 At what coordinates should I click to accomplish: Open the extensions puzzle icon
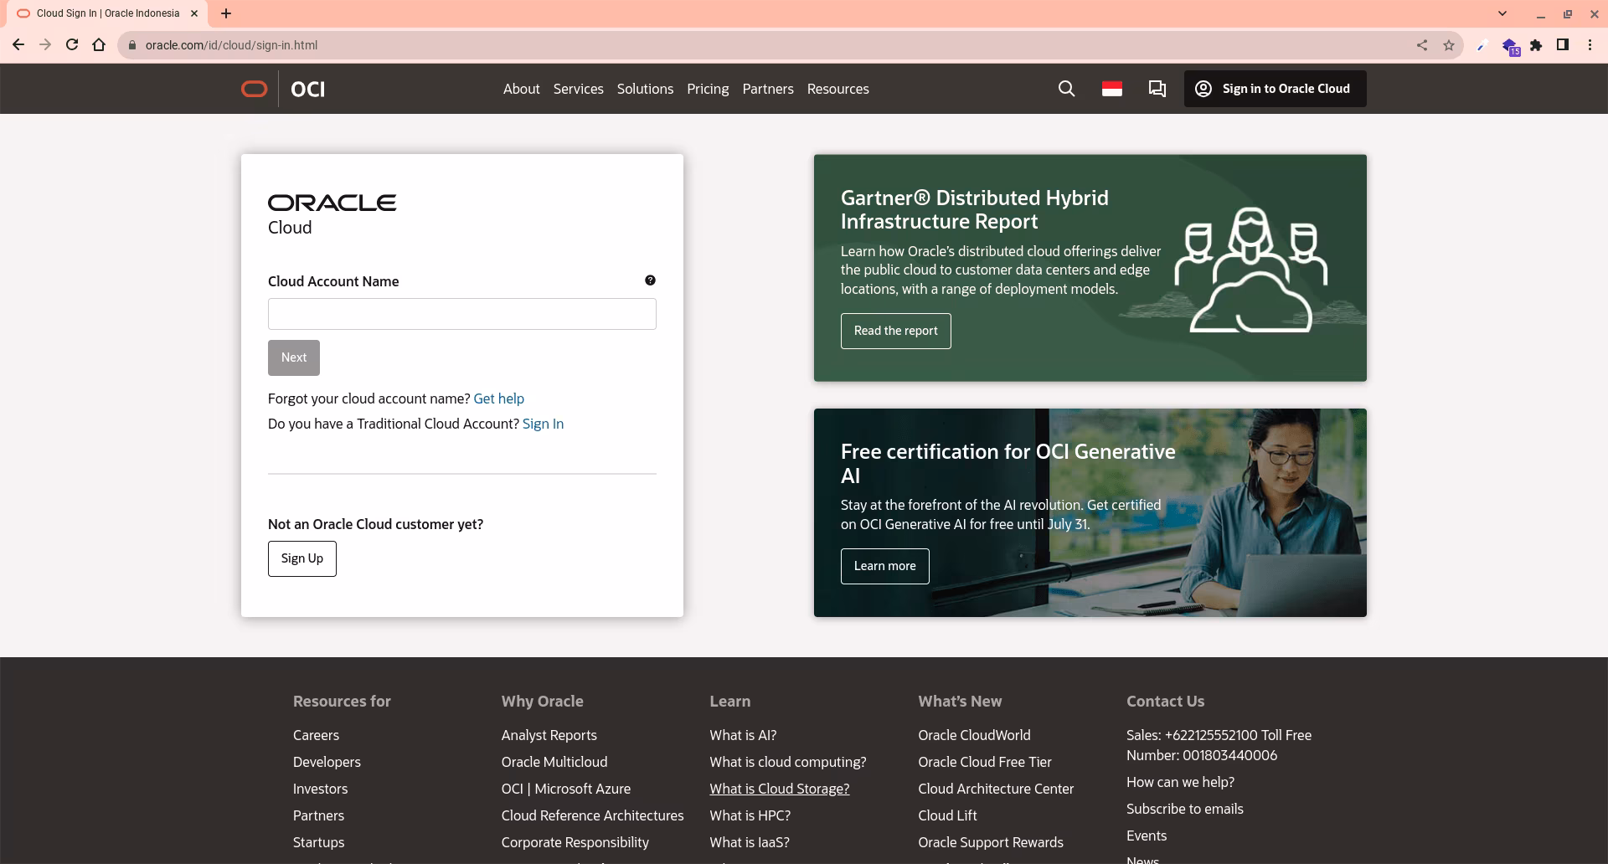(1536, 45)
